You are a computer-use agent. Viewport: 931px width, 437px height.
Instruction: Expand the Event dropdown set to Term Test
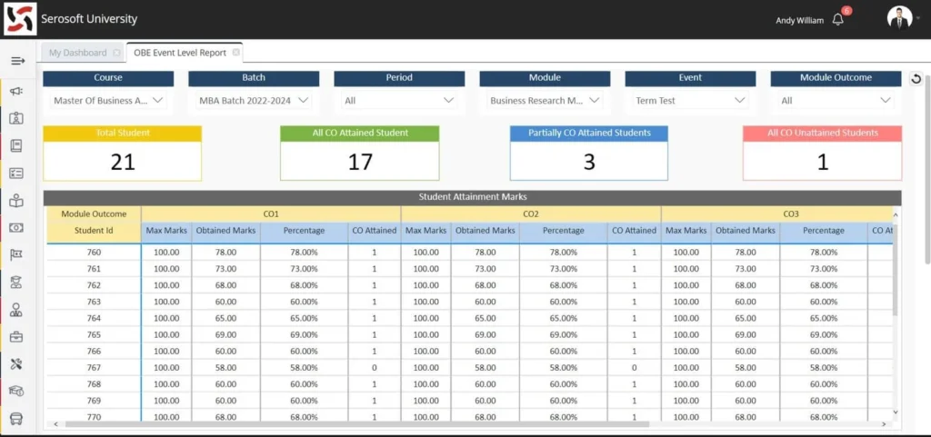[690, 100]
